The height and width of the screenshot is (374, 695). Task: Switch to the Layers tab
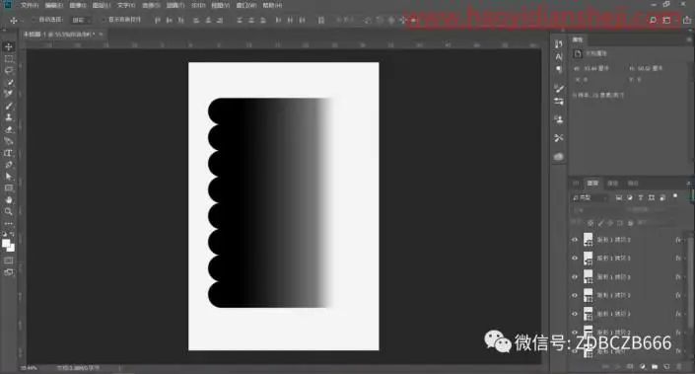point(592,184)
